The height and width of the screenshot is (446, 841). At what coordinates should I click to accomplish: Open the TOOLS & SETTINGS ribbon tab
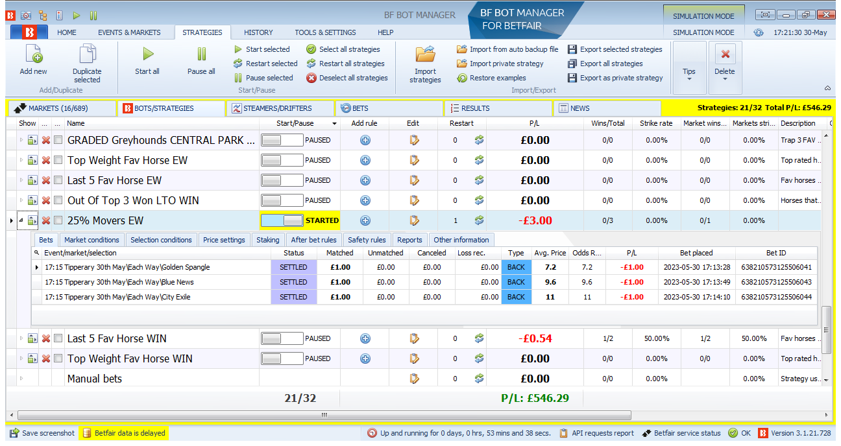[x=325, y=32]
